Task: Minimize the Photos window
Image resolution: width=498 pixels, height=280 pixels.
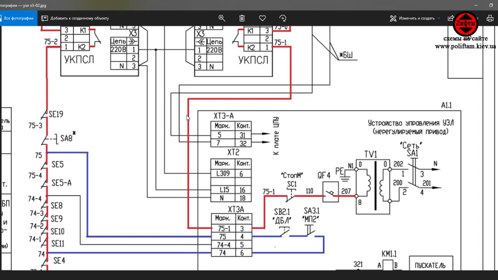Action: click(x=476, y=5)
